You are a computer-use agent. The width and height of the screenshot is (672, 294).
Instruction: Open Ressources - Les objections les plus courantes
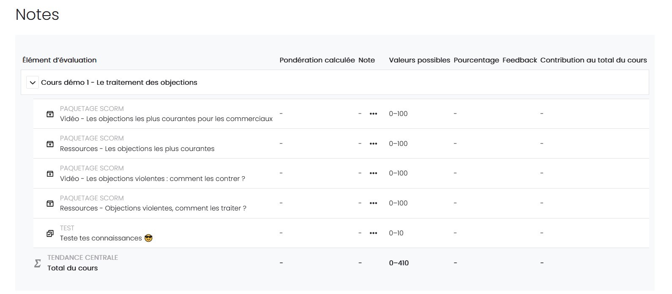click(137, 149)
